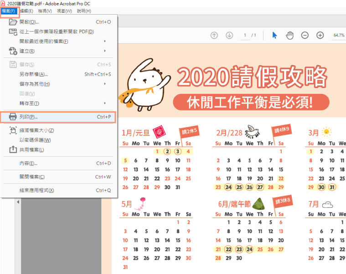
Task: Click the 請3休8 flag label
Action: [283, 201]
